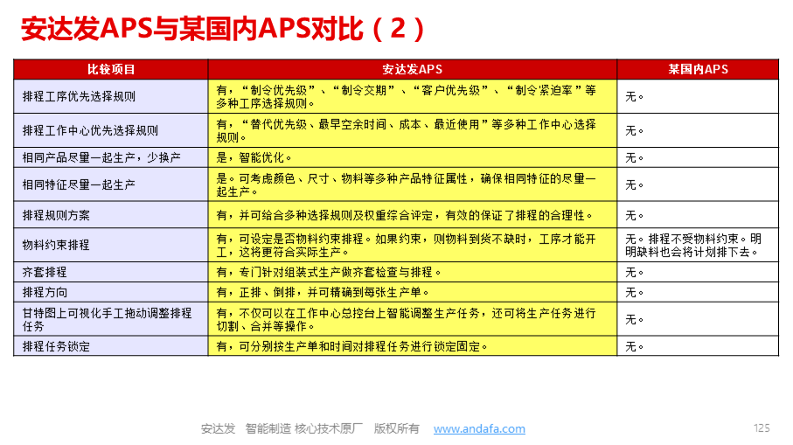Select the 安达发APS column header
This screenshot has height=445, width=793.
(412, 69)
